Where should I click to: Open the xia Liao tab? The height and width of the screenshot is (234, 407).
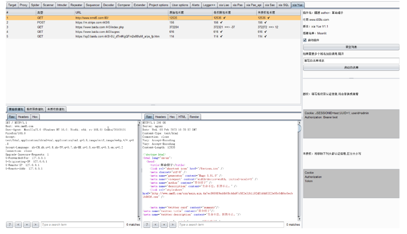224,5
